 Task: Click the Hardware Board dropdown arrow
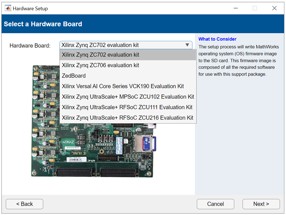[x=187, y=45]
